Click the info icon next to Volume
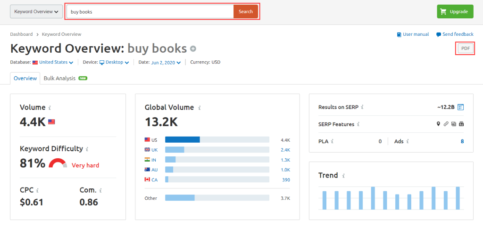 [x=50, y=107]
